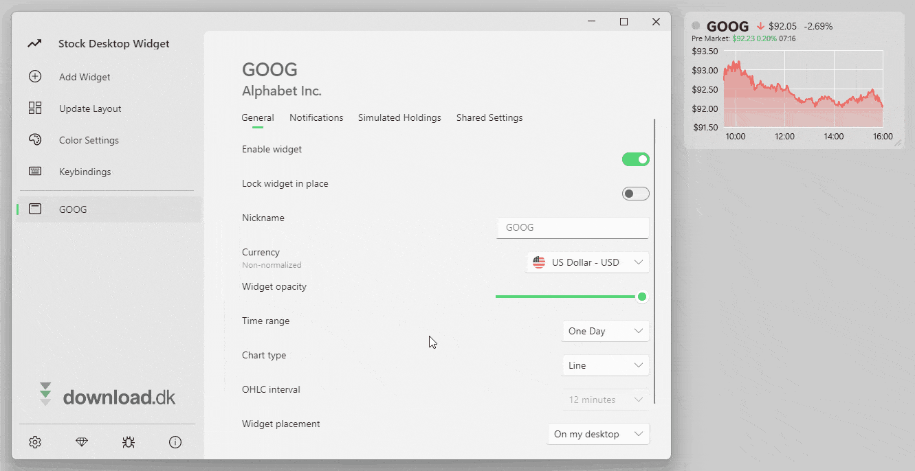Click the Widget opacity slider handle
915x471 pixels.
point(642,297)
